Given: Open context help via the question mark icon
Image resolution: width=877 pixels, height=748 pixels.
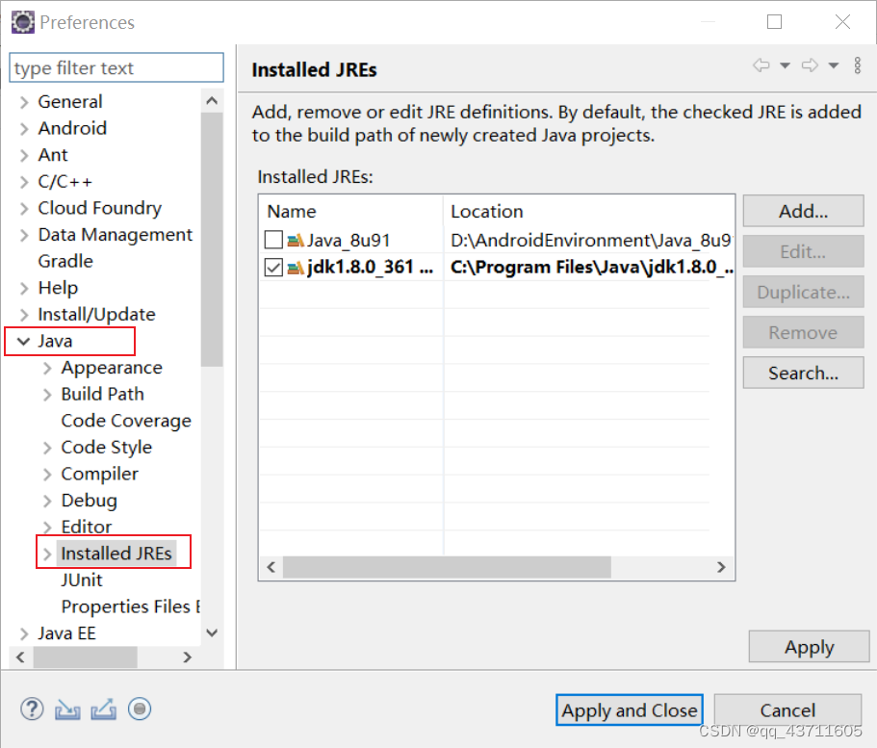Looking at the screenshot, I should [x=32, y=709].
